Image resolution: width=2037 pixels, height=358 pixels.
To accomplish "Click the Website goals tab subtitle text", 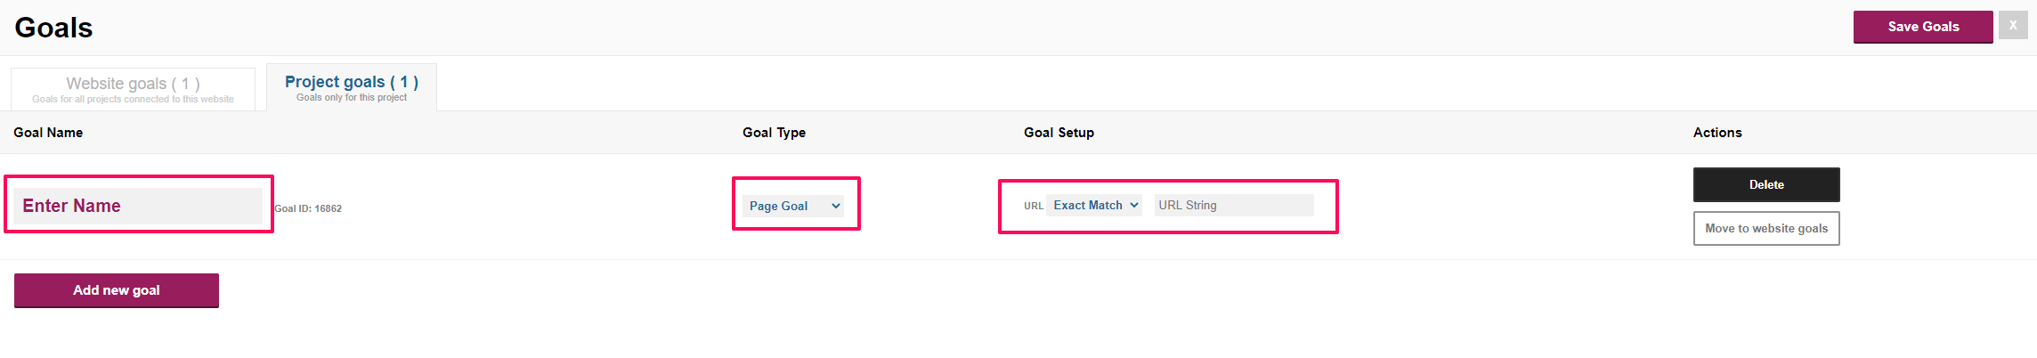I will tap(133, 99).
